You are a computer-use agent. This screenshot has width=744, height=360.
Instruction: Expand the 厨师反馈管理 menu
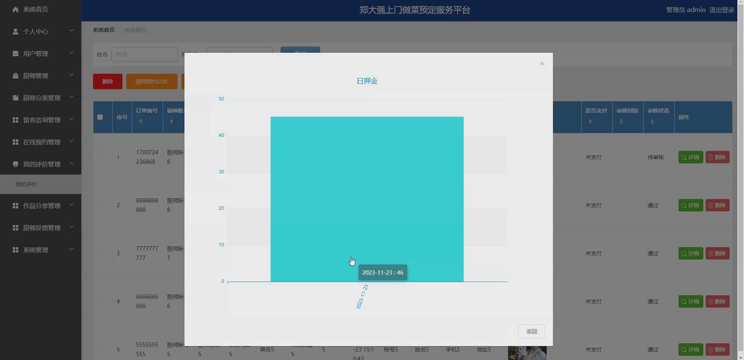coord(71,228)
